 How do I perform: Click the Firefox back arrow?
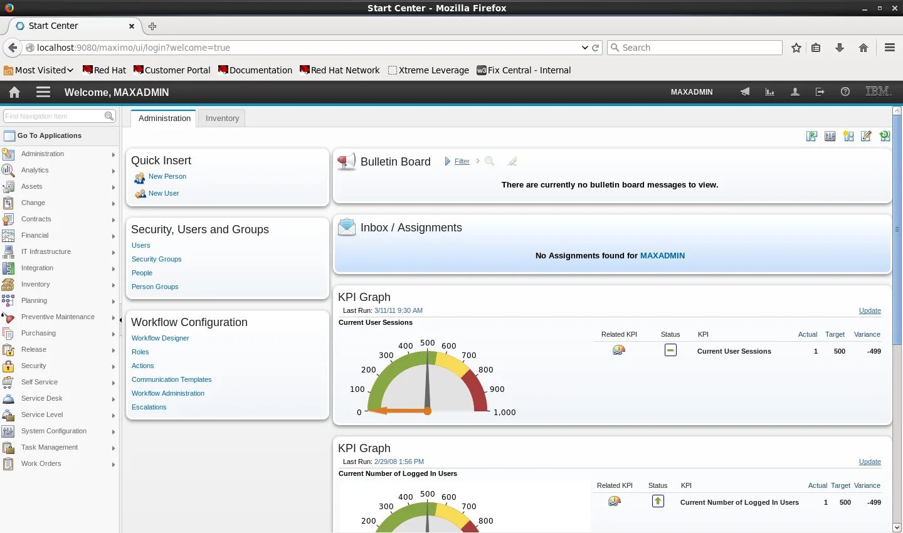click(13, 48)
